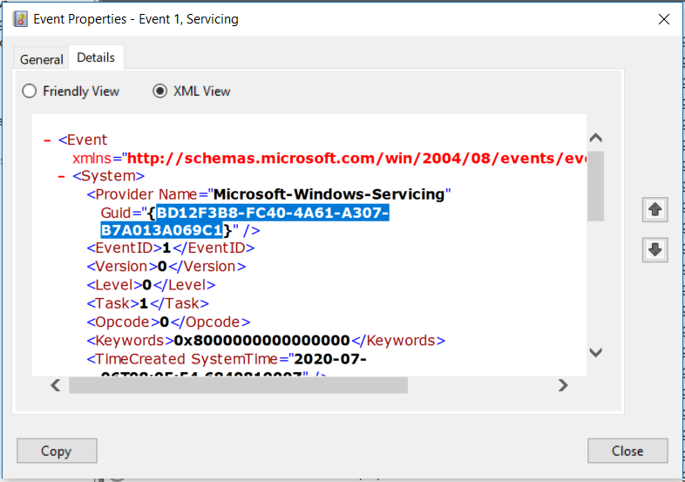Screen dimensions: 685x482
Task: Click the highlighted provider Guid text
Action: (245, 221)
